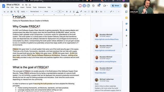Screen dimensions: 164x92
Task: Toggle italic formatting
Action: 70,11
